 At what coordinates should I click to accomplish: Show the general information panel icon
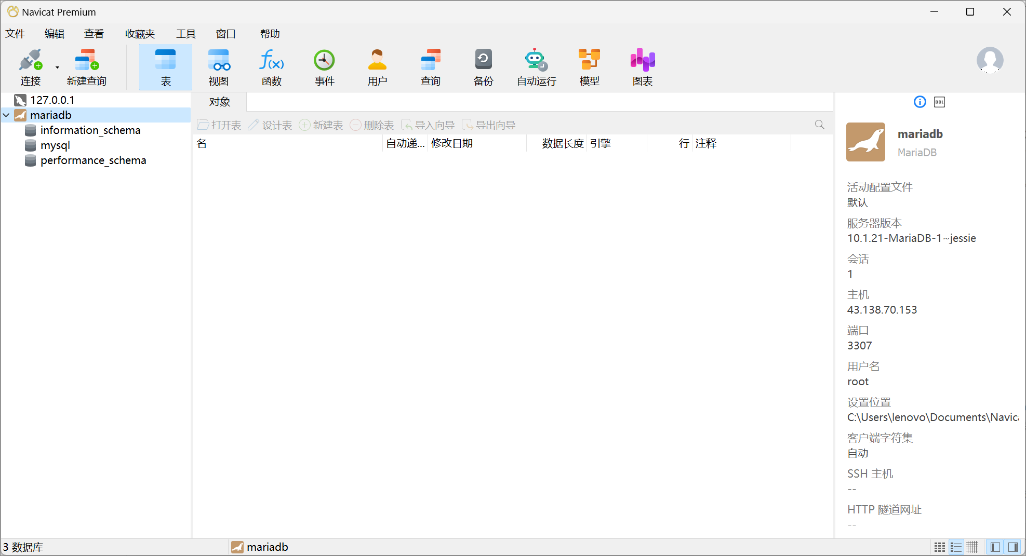[920, 102]
